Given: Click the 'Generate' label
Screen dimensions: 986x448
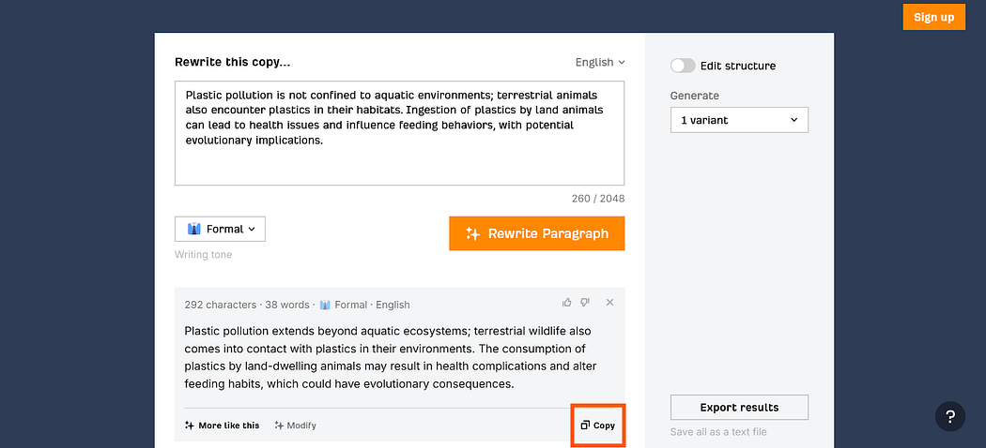Looking at the screenshot, I should 694,96.
